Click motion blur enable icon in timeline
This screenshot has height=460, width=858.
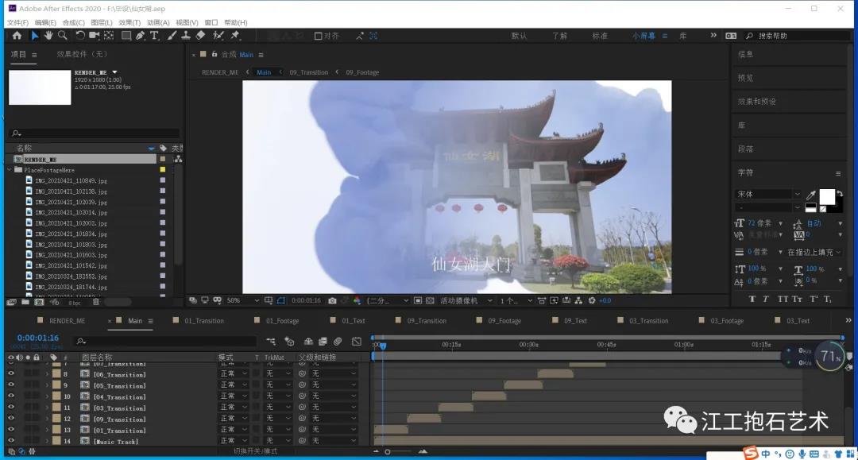coord(338,342)
